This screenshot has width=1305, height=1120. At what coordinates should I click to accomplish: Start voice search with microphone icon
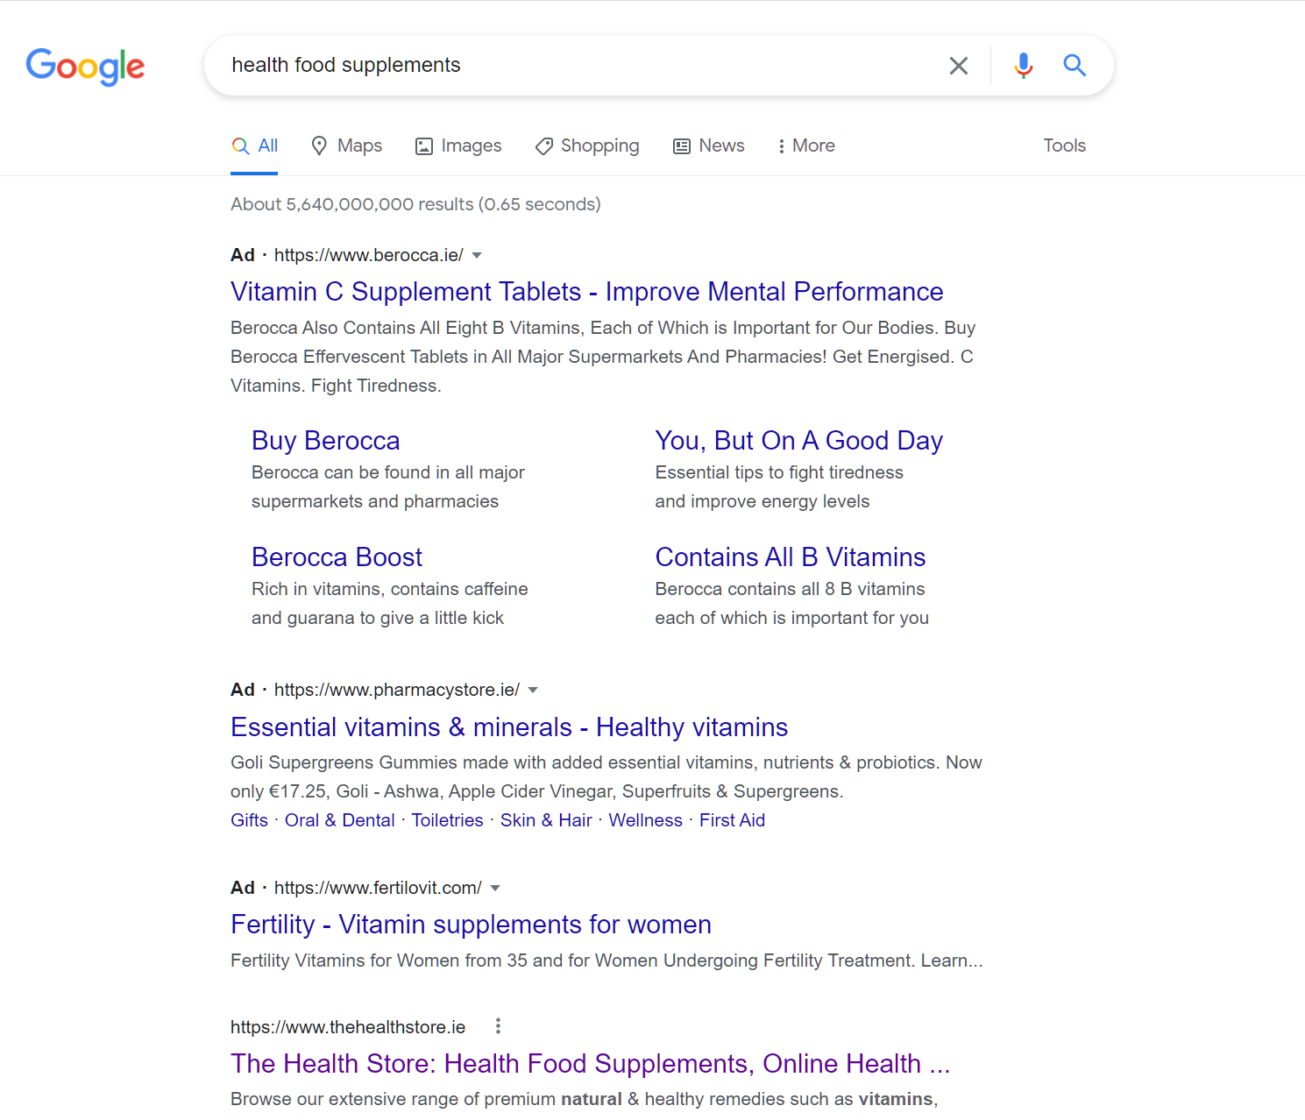pos(1023,66)
